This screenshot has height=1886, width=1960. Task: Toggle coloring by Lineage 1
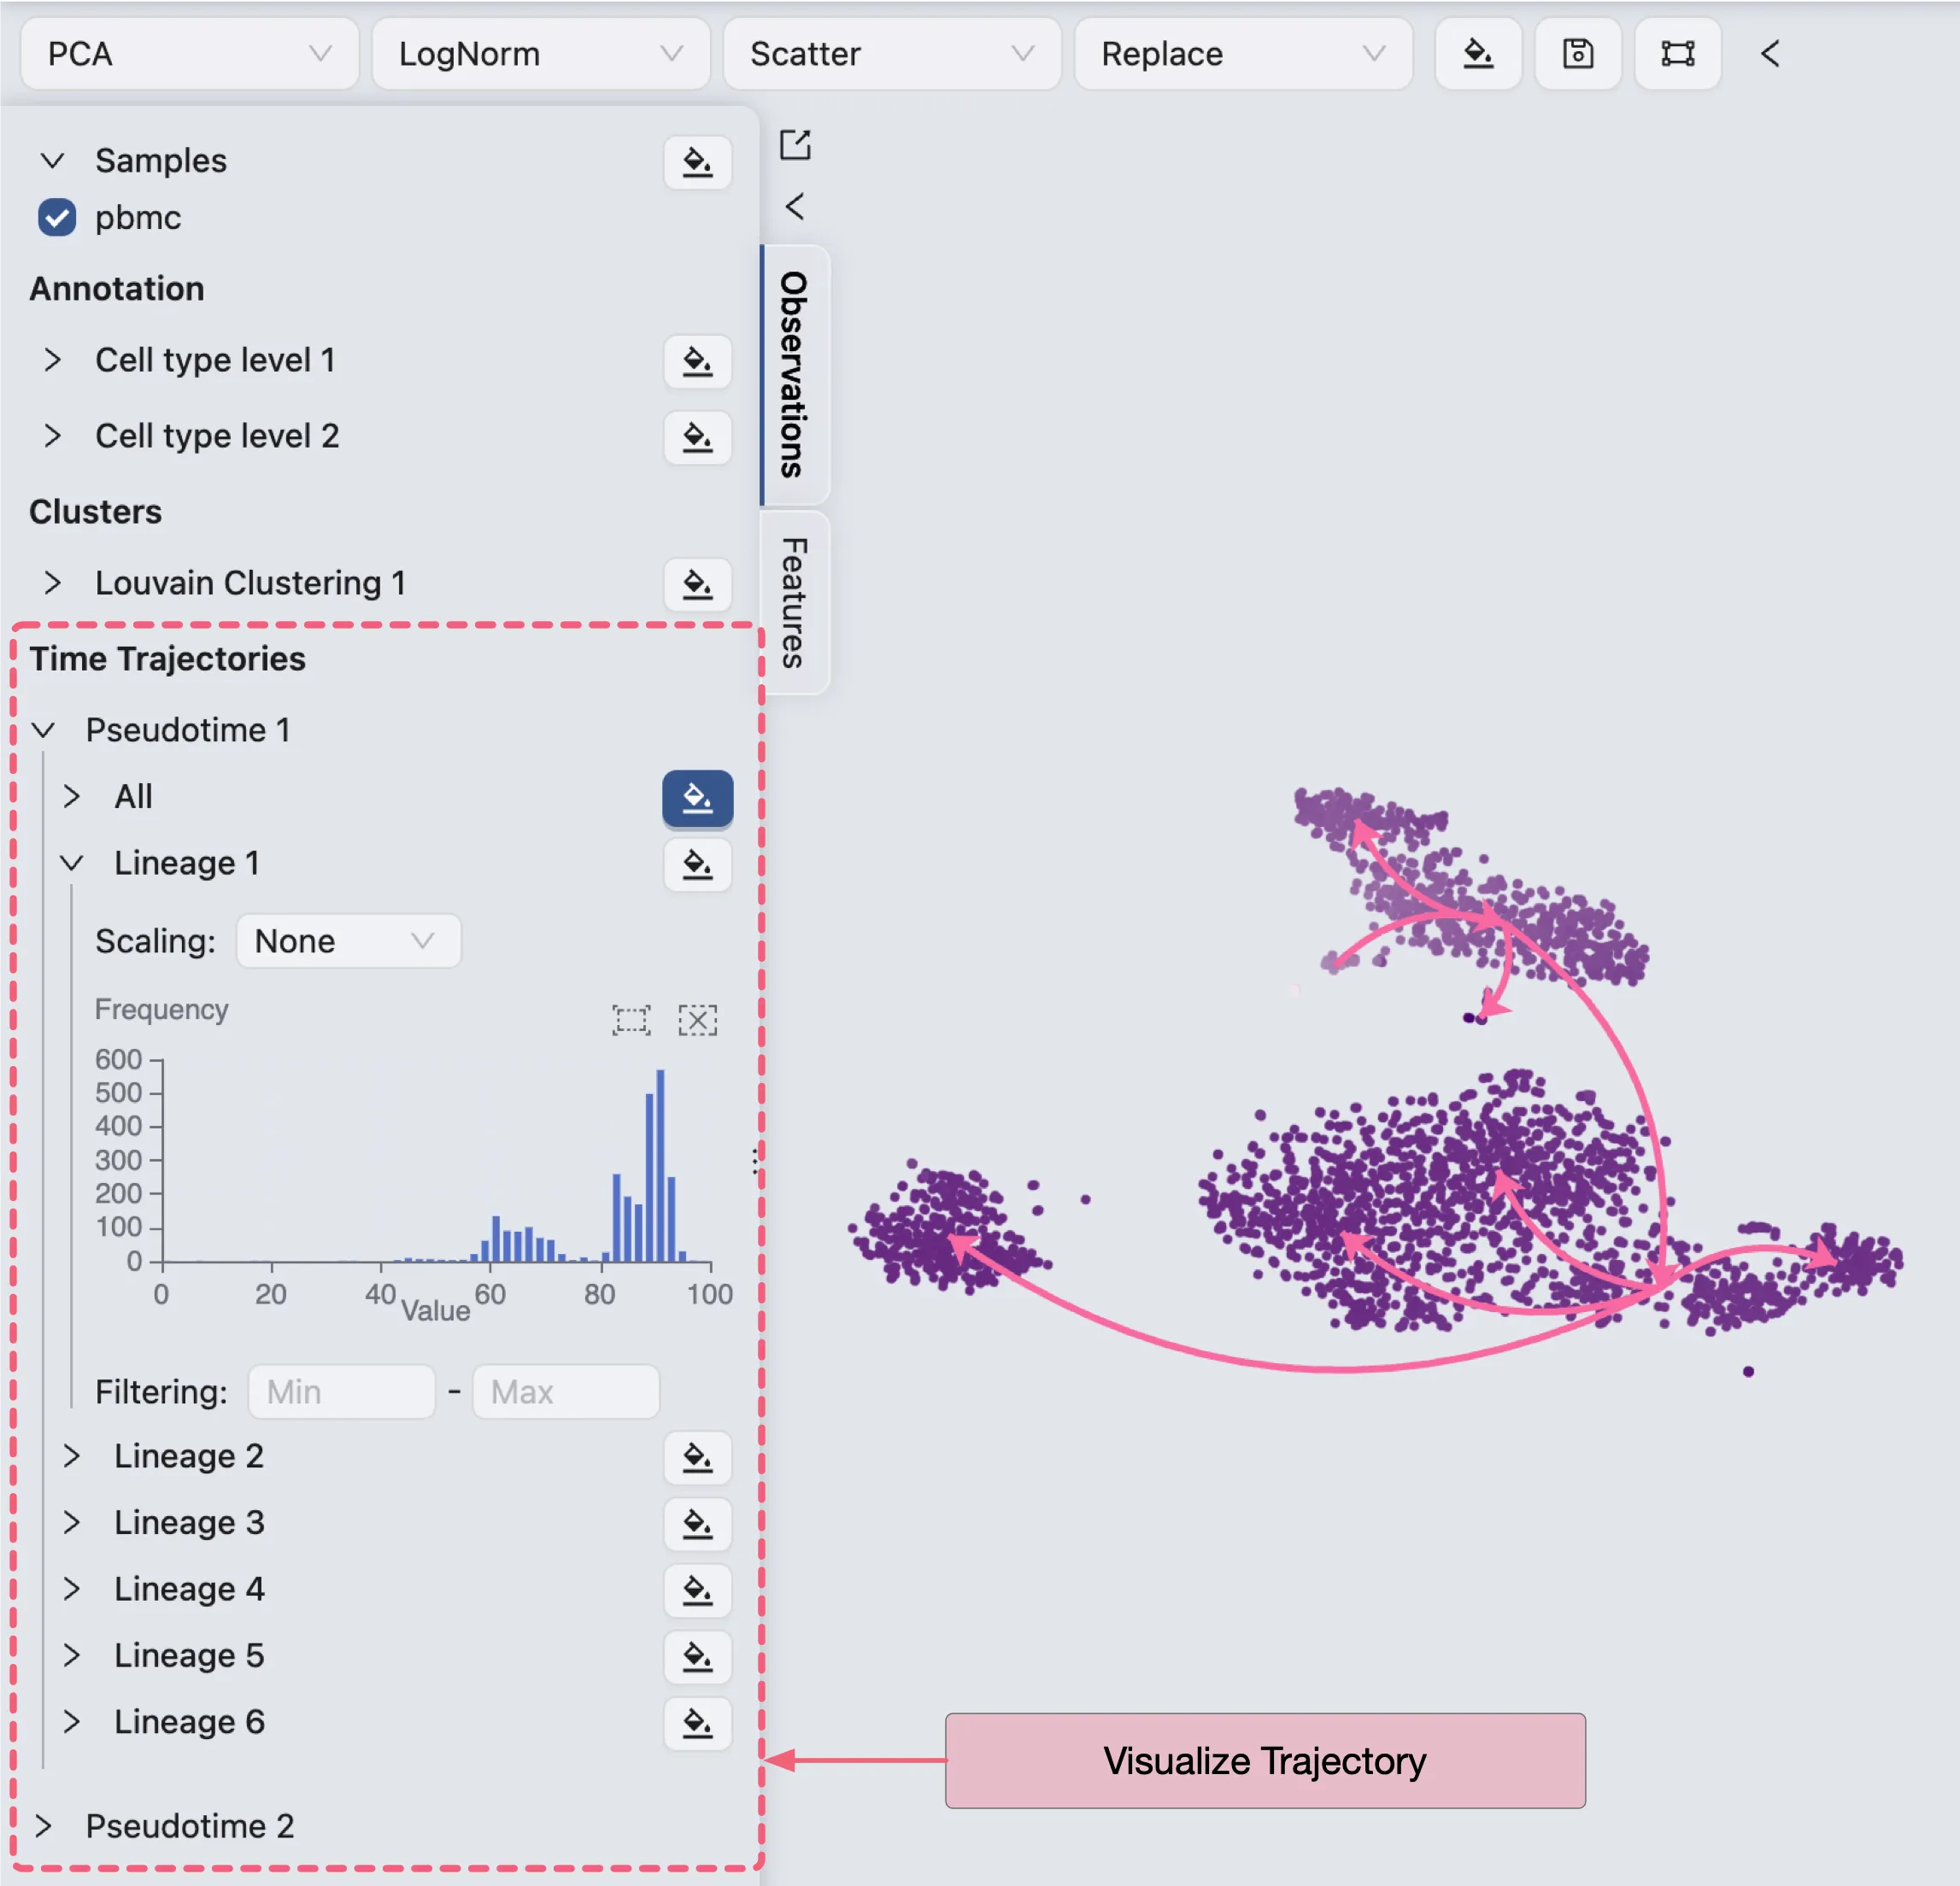point(697,864)
